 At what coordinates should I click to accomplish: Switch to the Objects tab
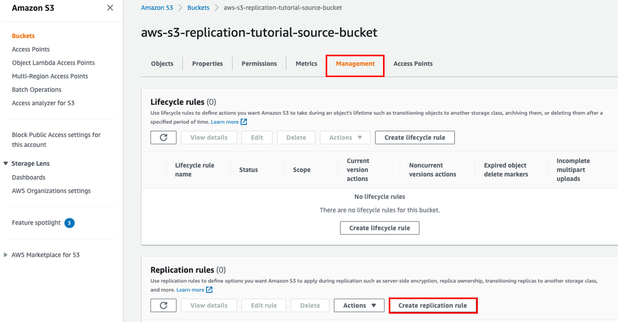(x=162, y=64)
